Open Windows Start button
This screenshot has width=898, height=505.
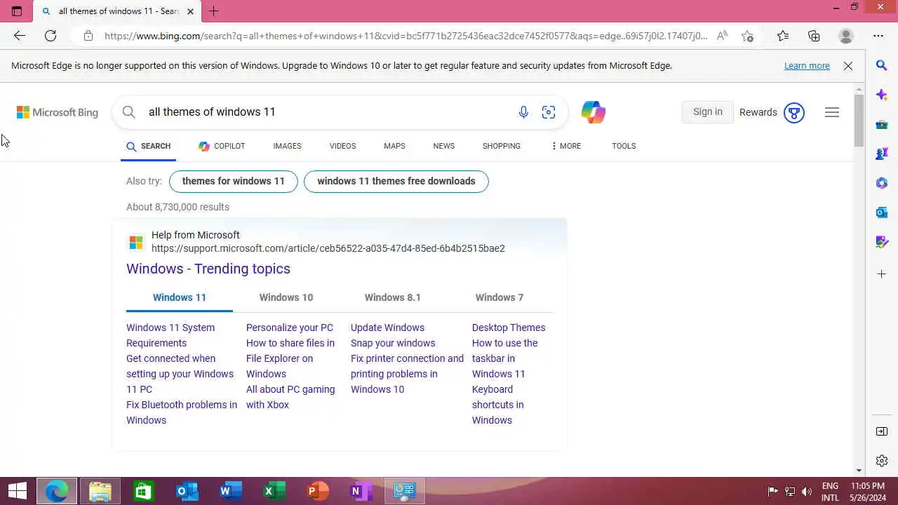pyautogui.click(x=17, y=491)
